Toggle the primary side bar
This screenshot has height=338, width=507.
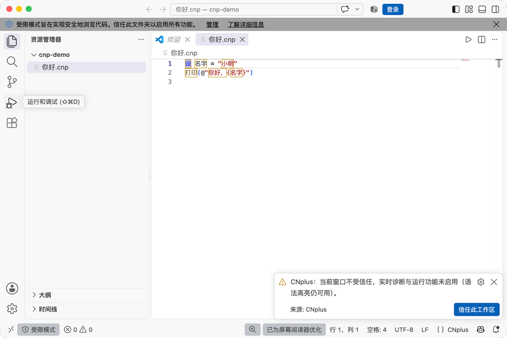pos(456,9)
